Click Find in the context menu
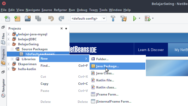This screenshot has height=106, width=188. click(x=45, y=66)
